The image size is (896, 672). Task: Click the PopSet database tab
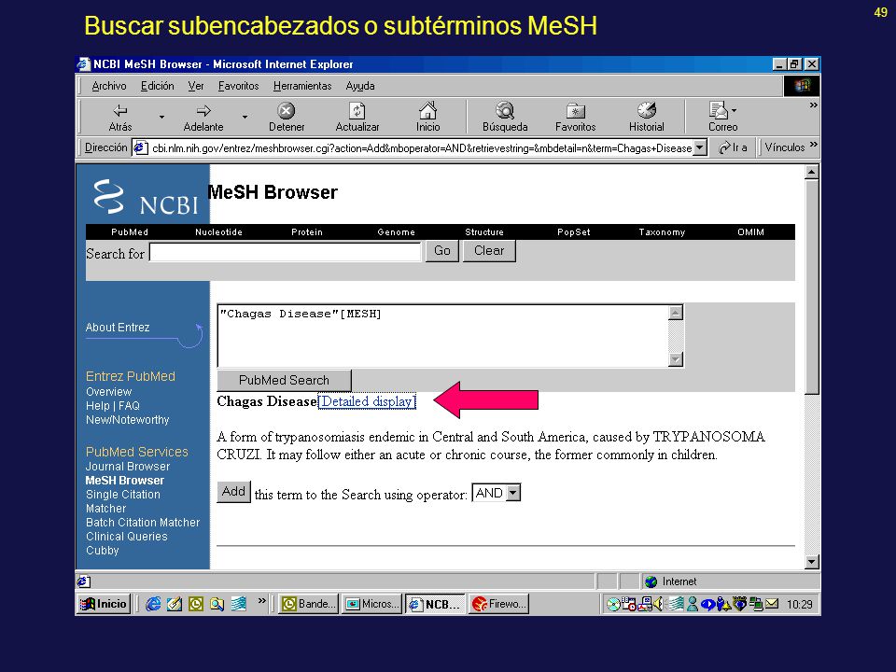pyautogui.click(x=574, y=232)
